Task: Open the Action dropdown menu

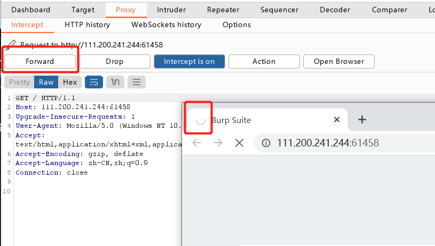Action: pyautogui.click(x=264, y=61)
